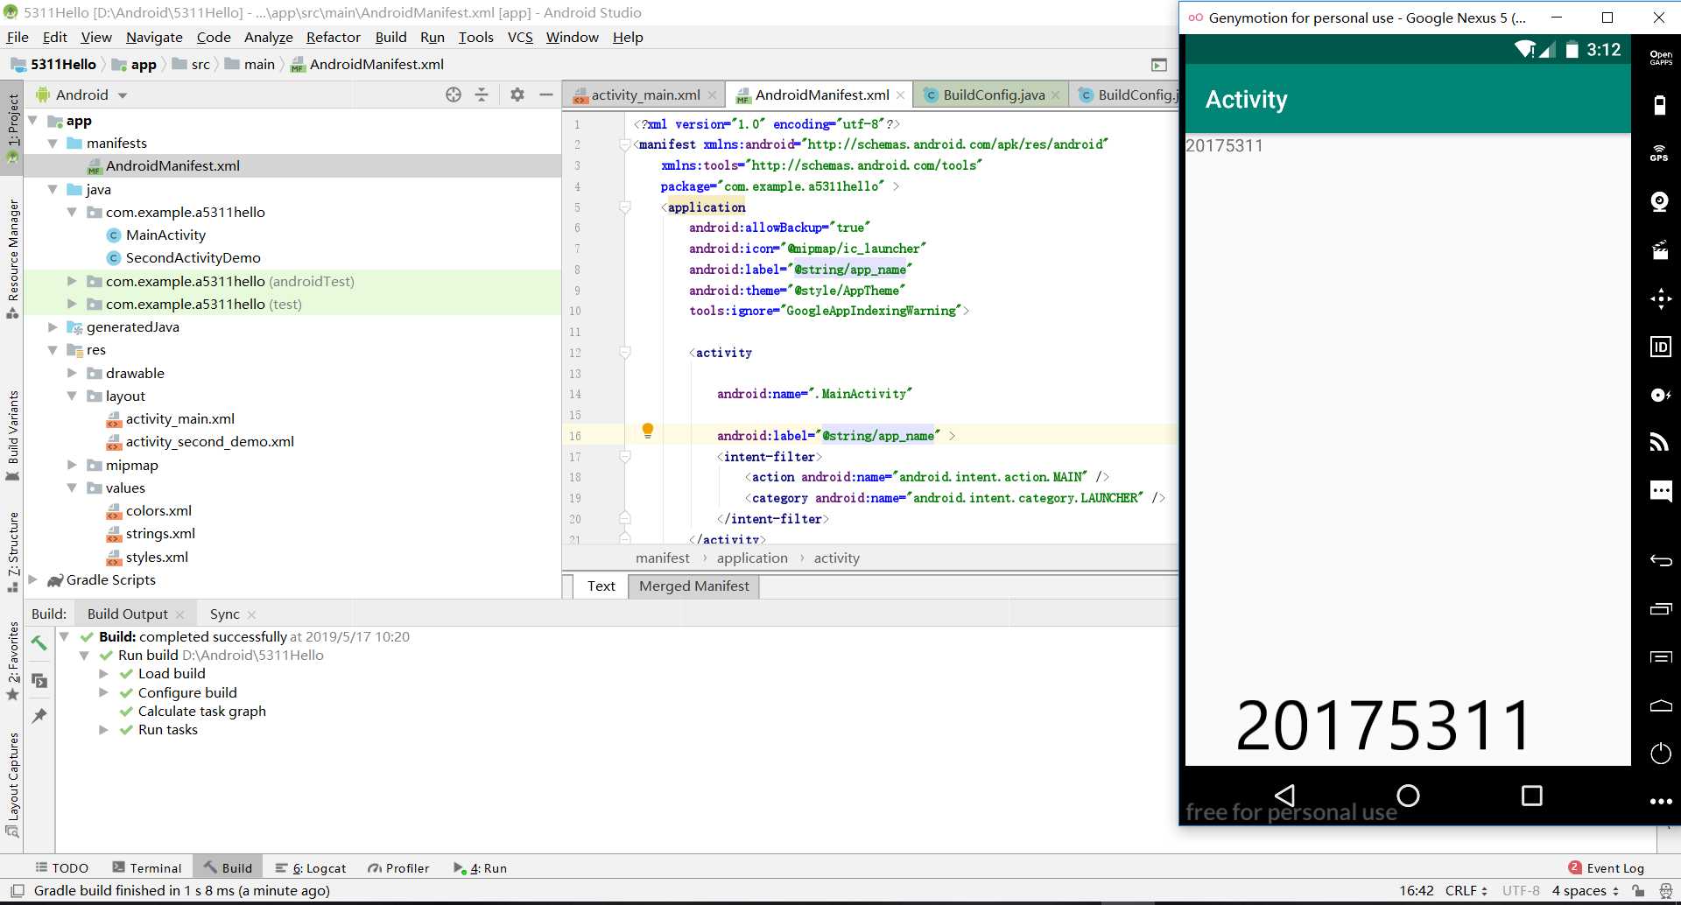Switch to Merged Manifest tab

693,586
